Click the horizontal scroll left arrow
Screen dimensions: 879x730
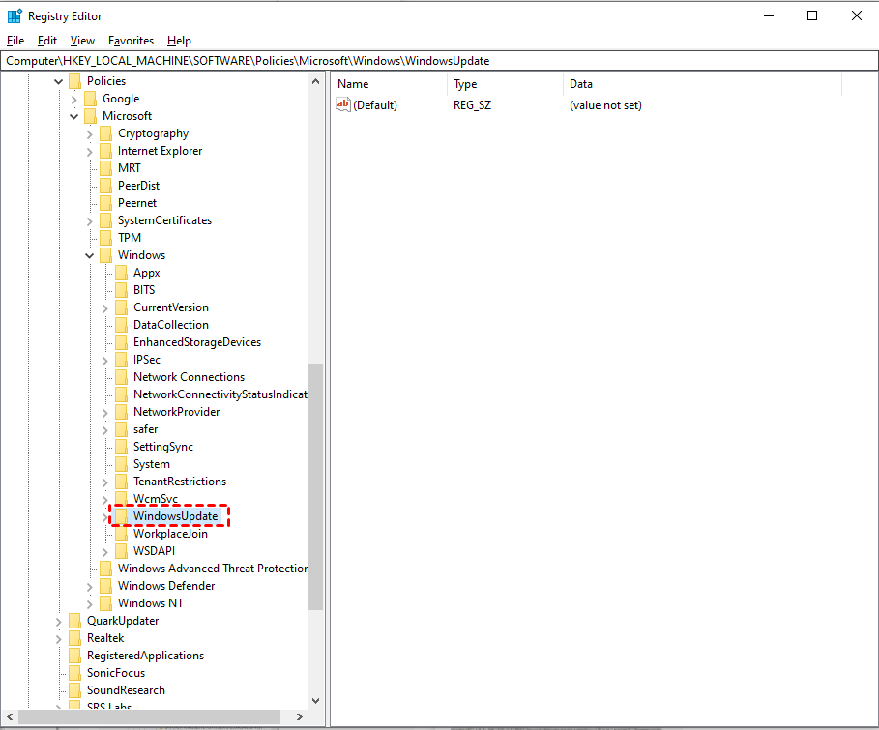(x=10, y=716)
